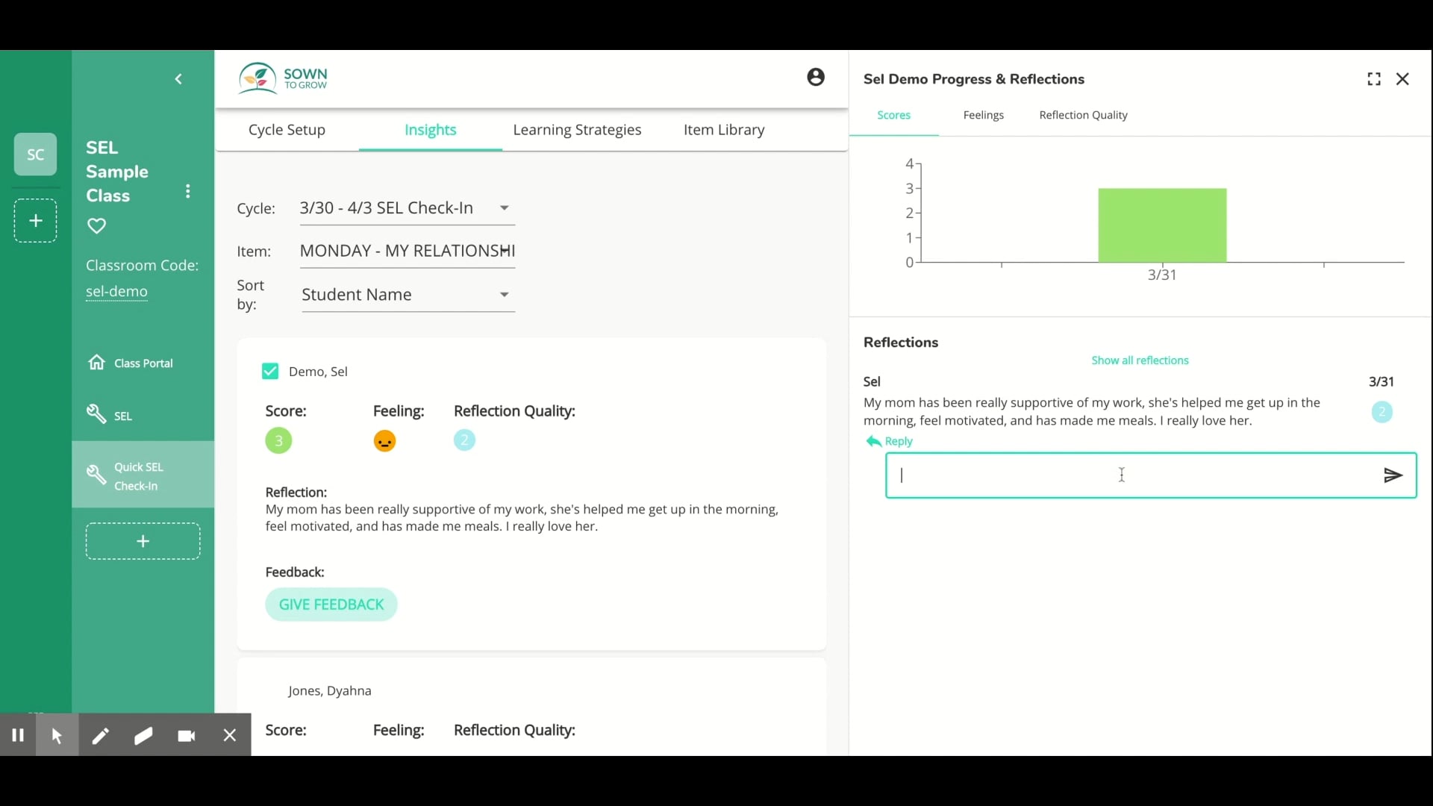
Task: Open the Item dropdown for Monday relationships
Action: (x=407, y=252)
